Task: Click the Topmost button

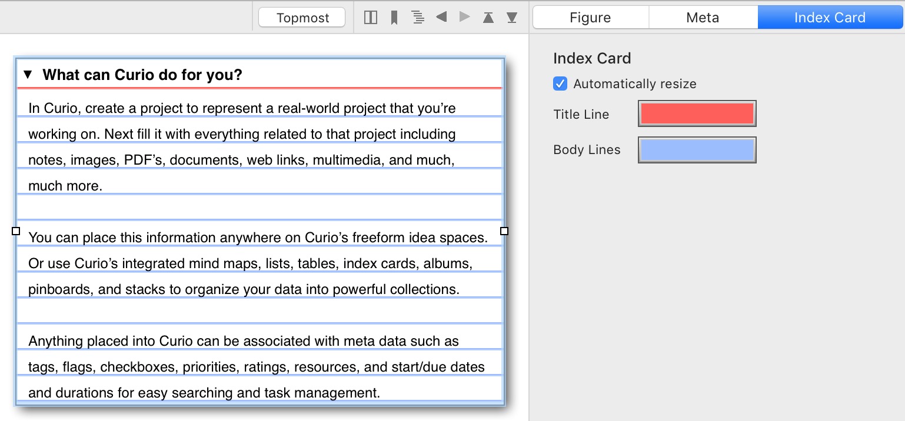Action: (302, 18)
